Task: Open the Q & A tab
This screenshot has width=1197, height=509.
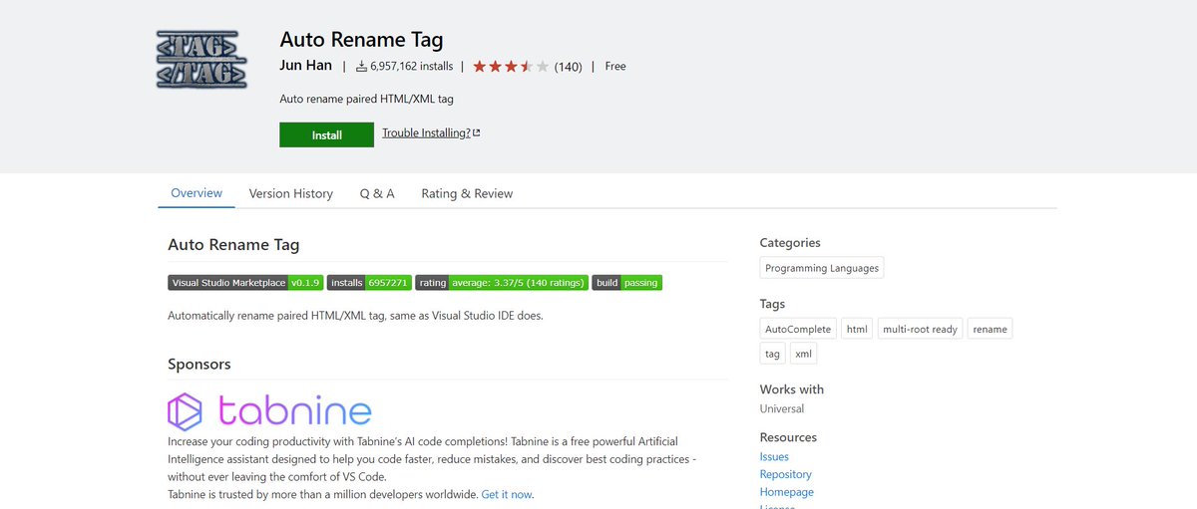Action: (377, 193)
